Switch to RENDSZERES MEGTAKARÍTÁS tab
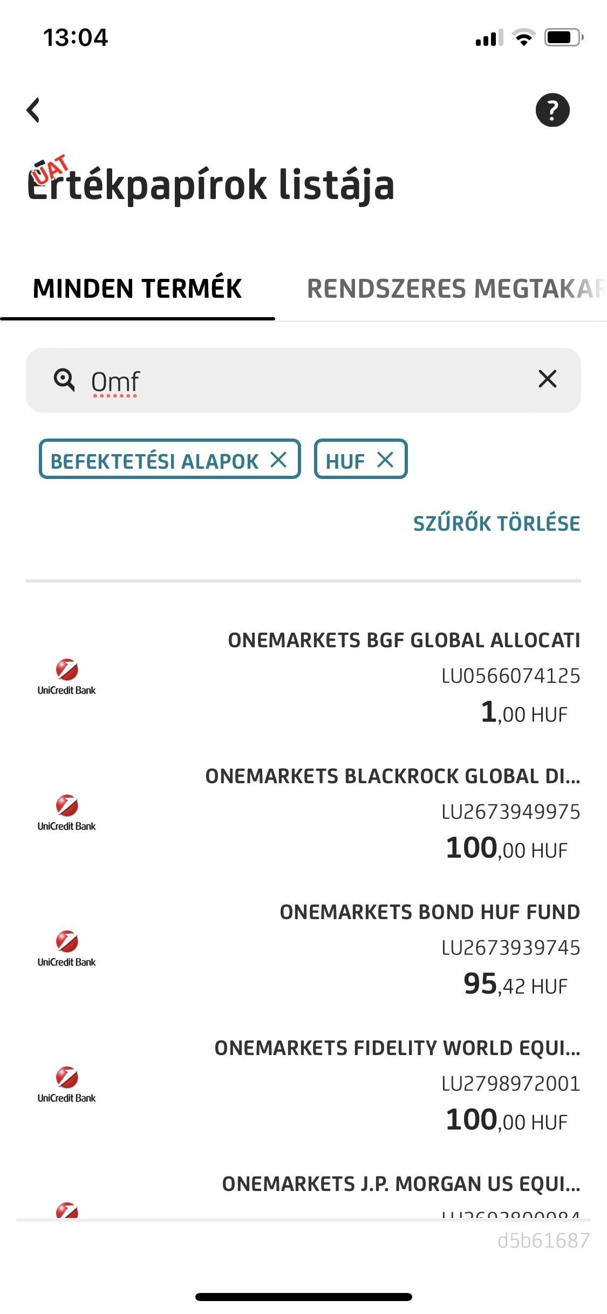 (456, 289)
